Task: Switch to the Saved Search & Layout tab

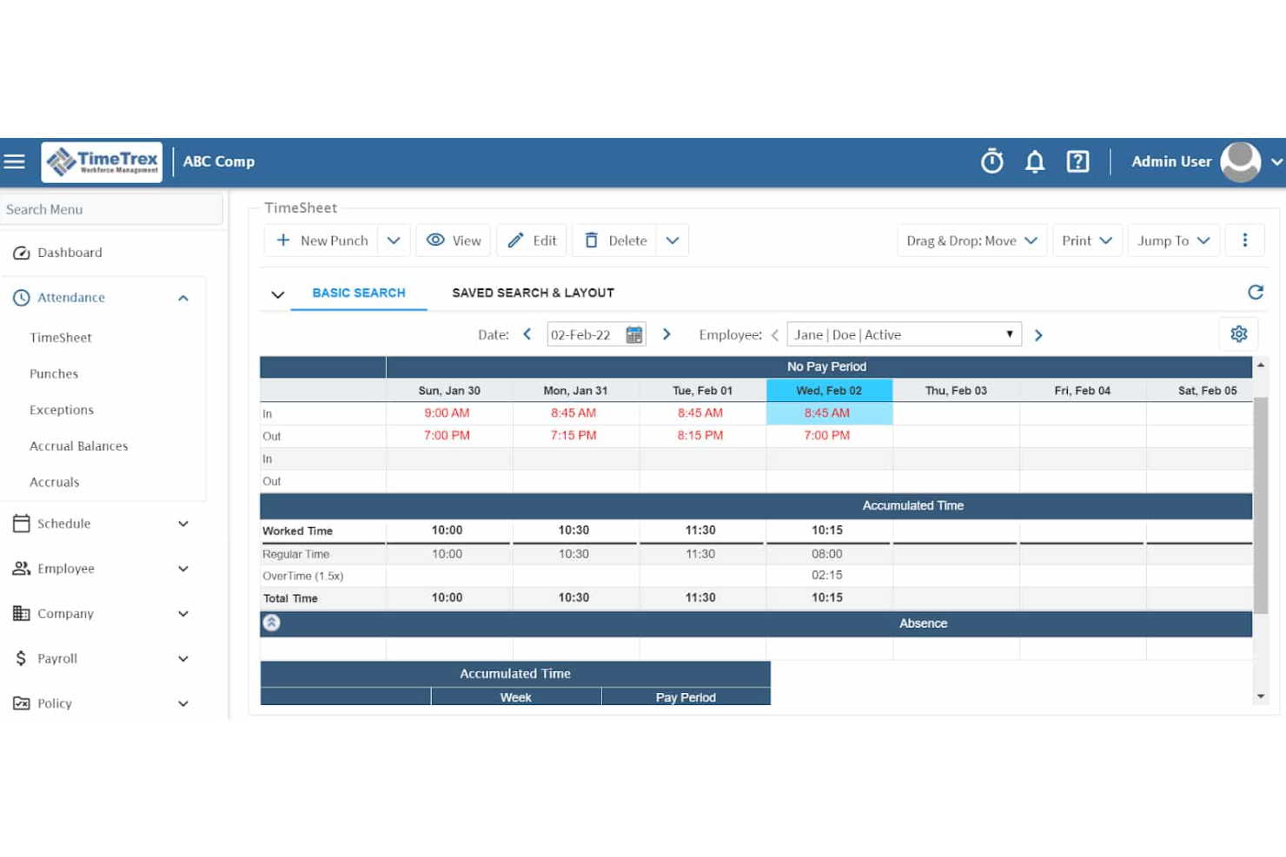Action: (x=533, y=293)
